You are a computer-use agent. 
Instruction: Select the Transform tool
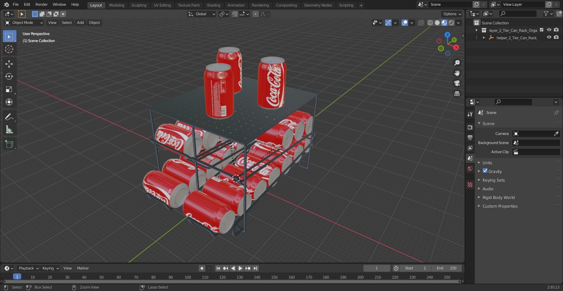pos(9,102)
